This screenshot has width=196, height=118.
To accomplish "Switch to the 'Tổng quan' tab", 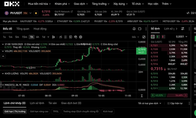I will click(x=23, y=29).
